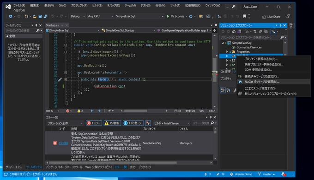Save current file with the floppy icon
The image size is (314, 180).
[x=40, y=16]
